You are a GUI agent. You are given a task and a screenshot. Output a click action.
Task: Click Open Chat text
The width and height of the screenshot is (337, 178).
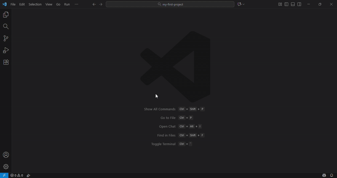[x=167, y=127]
